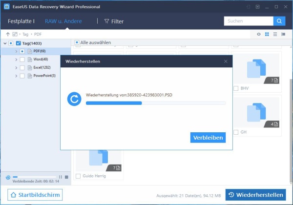293x205 pixels.
Task: Click the title bar import icon
Action: point(248,7)
